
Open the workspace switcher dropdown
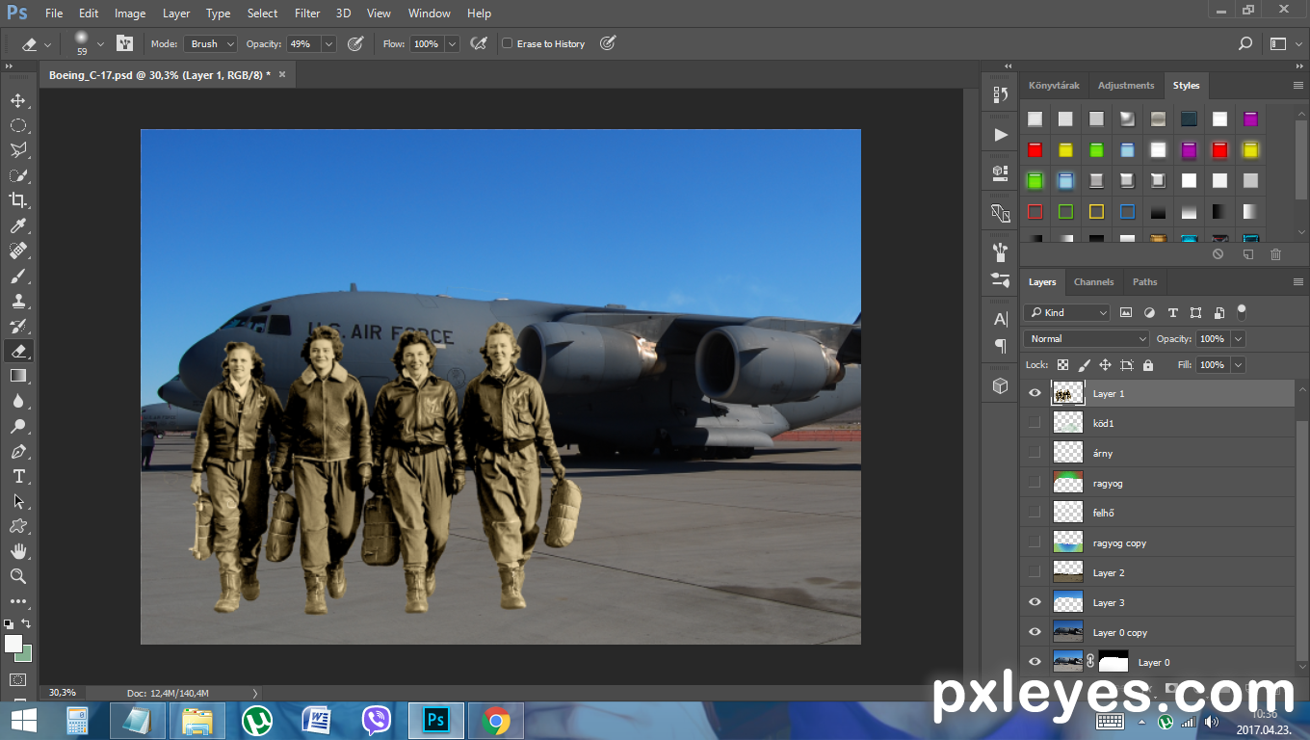(x=1285, y=43)
